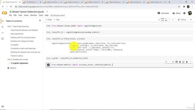The height and width of the screenshot is (110, 195).
Task: Open Find and replace sidebar icon
Action: click(x=2, y=27)
